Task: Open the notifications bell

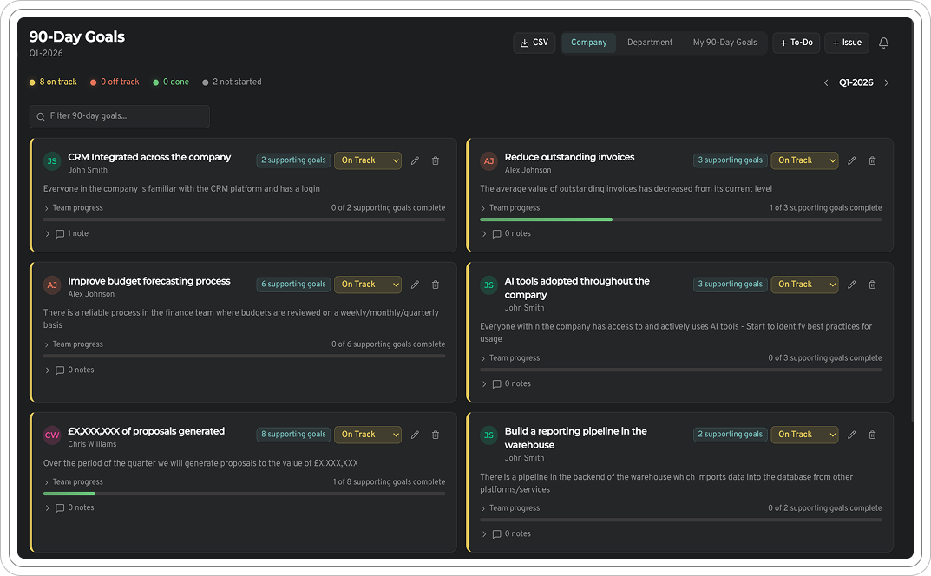Action: [x=883, y=42]
